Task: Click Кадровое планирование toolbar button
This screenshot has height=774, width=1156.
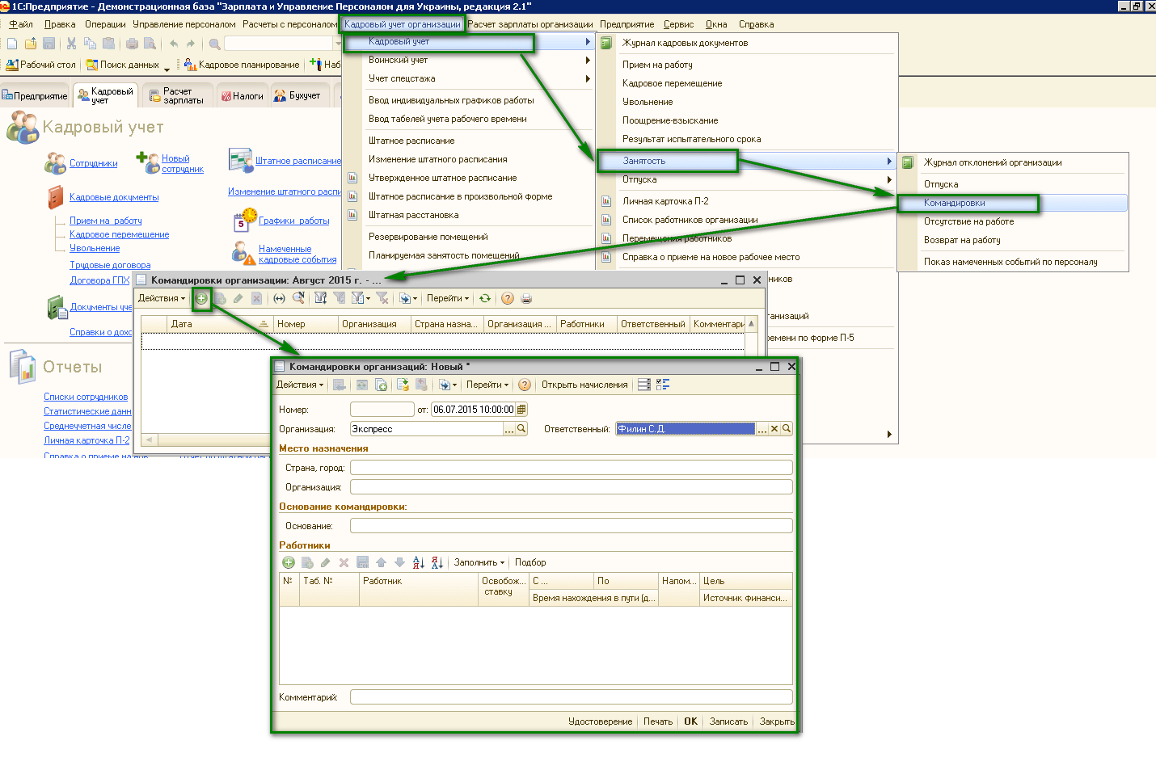Action: [x=242, y=65]
